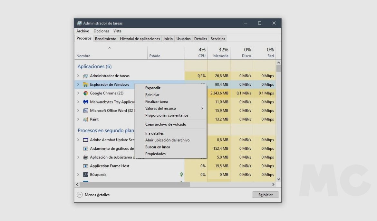Click the Búsqueda magnifier icon

tap(86, 175)
